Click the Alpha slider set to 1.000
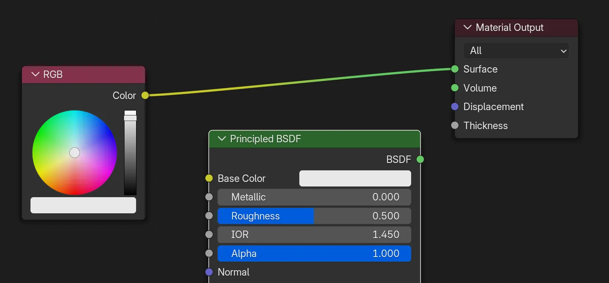The image size is (609, 283). click(x=314, y=253)
